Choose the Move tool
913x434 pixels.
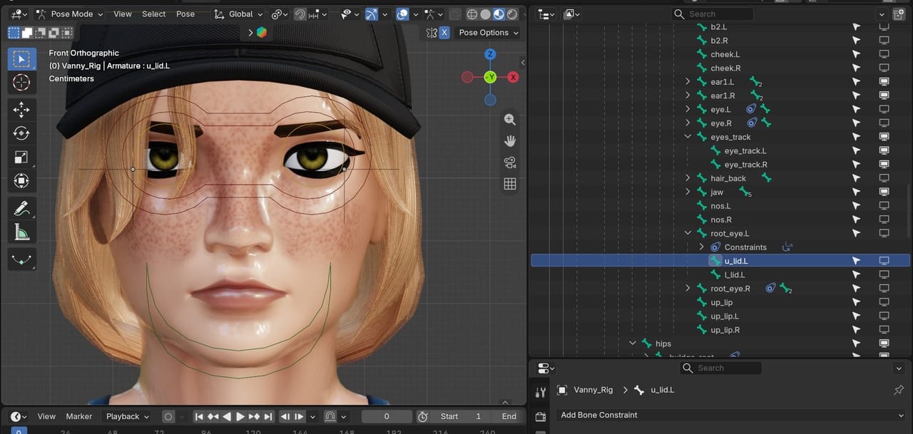click(x=21, y=109)
